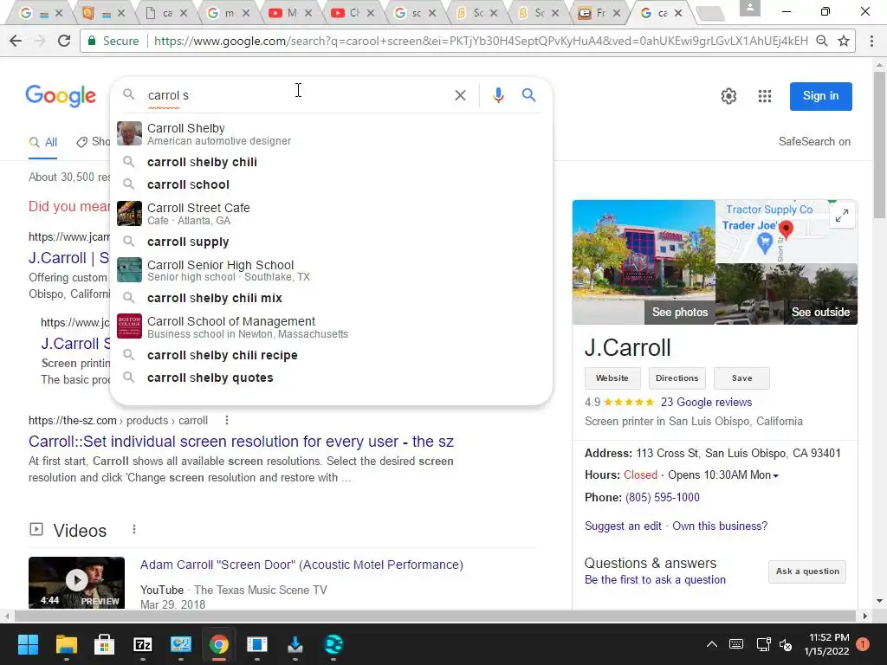The width and height of the screenshot is (887, 665).
Task: Select Carroll School of Management suggestion
Action: [x=331, y=326]
